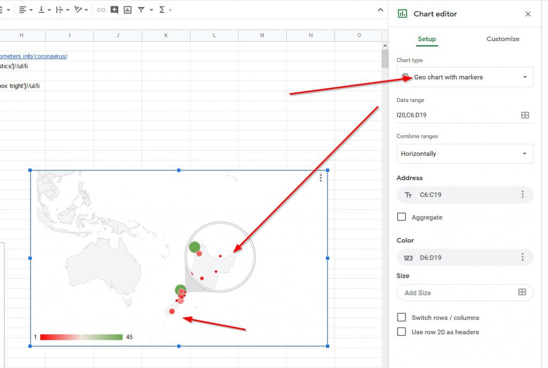Image resolution: width=548 pixels, height=368 pixels.
Task: Enable the Aggregate checkbox
Action: (x=401, y=217)
